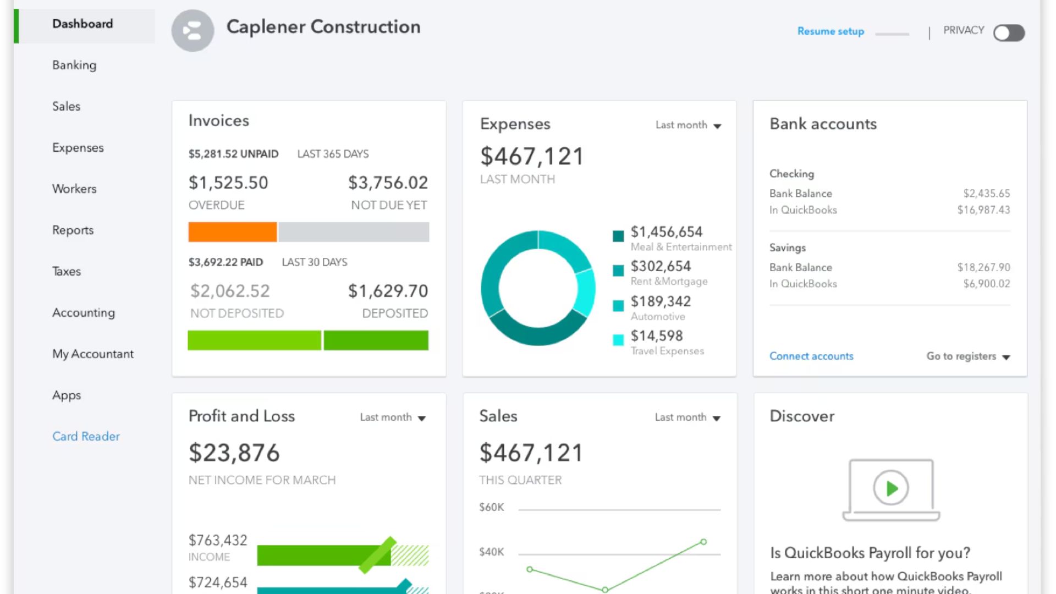The width and height of the screenshot is (1056, 594).
Task: Click the last data point on Sales chart
Action: click(x=703, y=542)
